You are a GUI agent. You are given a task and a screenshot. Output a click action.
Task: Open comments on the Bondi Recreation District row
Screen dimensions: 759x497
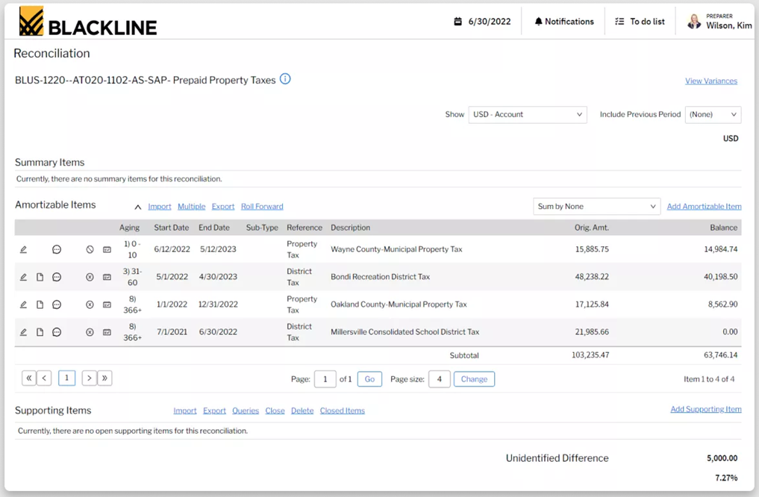[56, 276]
